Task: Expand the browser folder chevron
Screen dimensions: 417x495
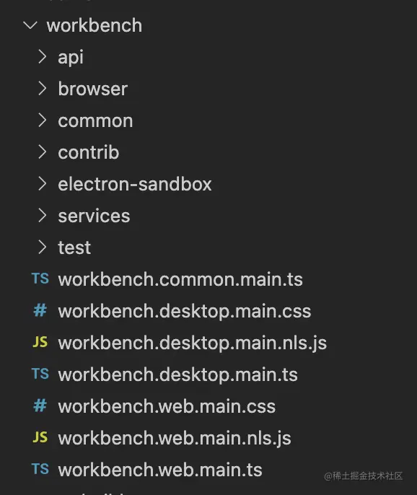Action: (42, 88)
